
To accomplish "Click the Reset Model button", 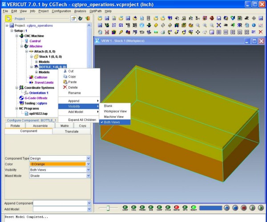I will coord(227,208).
